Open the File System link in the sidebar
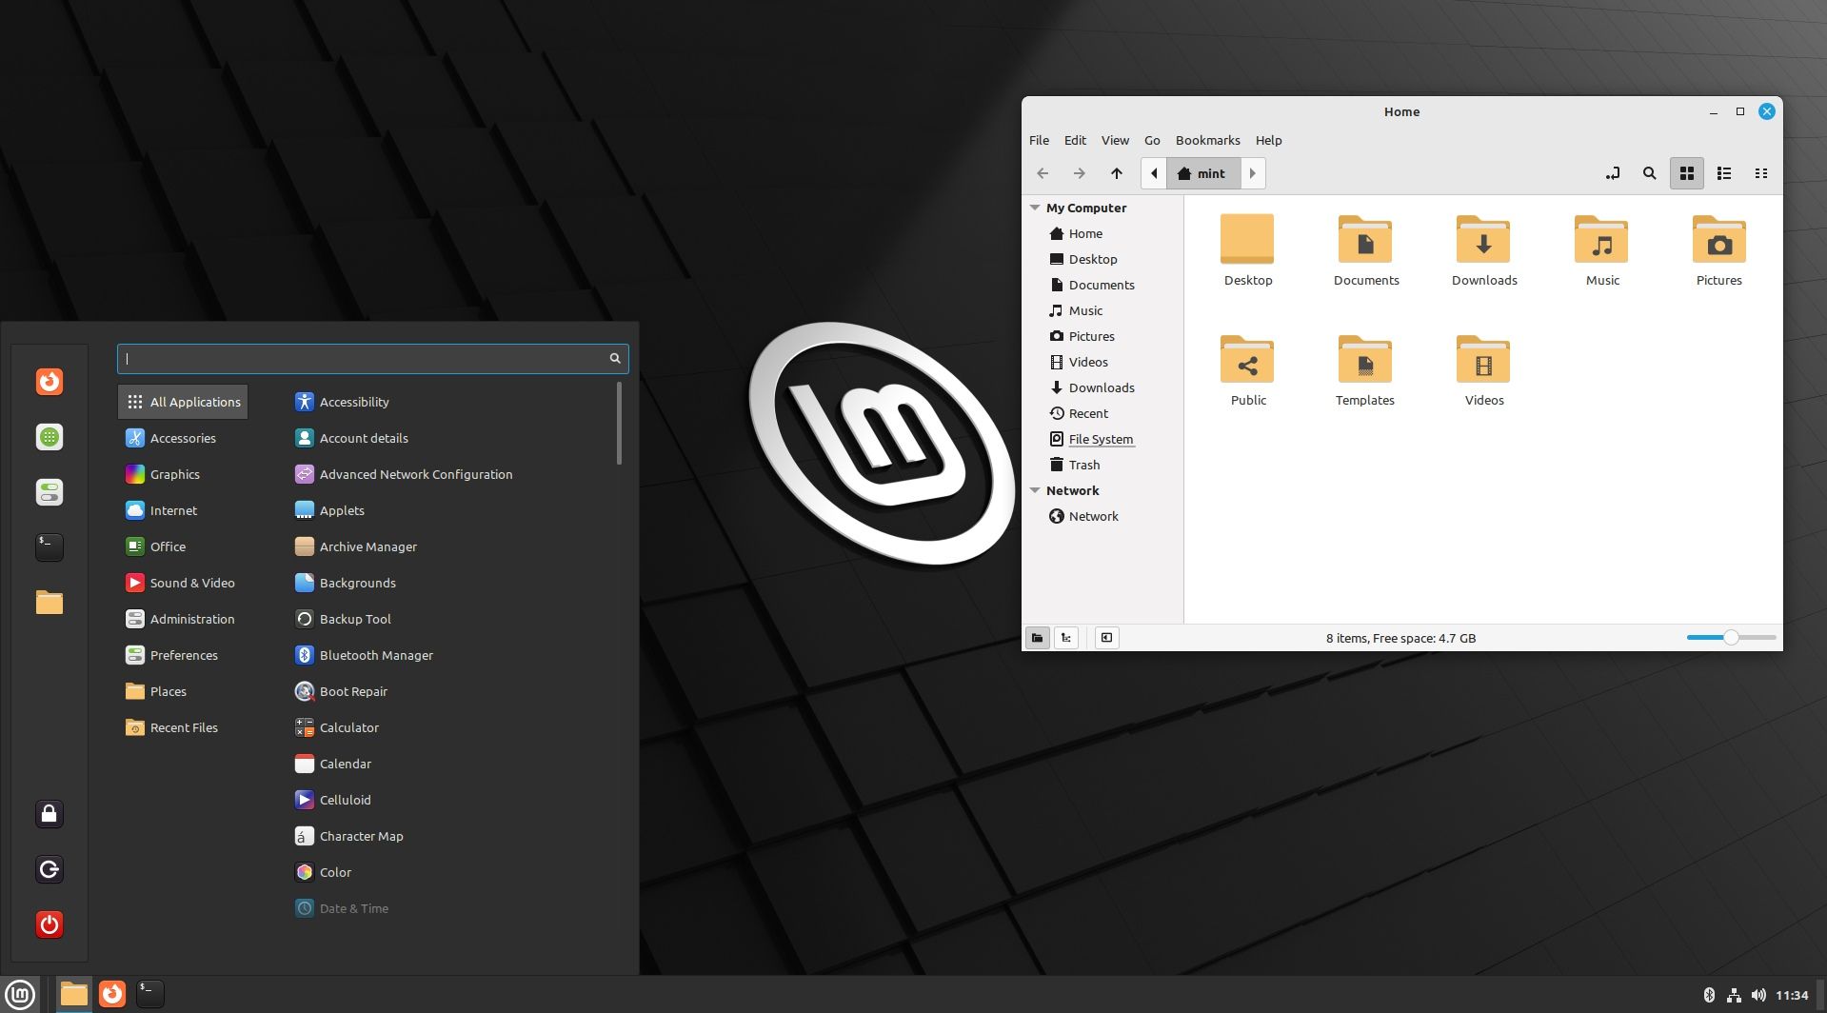The image size is (1827, 1013). pos(1102,439)
